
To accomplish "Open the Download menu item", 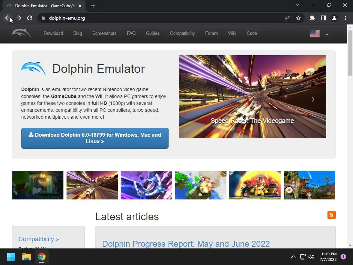I will tap(53, 33).
